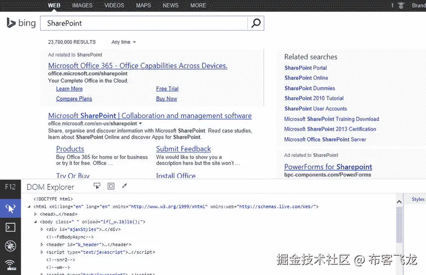The height and width of the screenshot is (275, 426).
Task: Click the Free Trial link
Action: 167,89
